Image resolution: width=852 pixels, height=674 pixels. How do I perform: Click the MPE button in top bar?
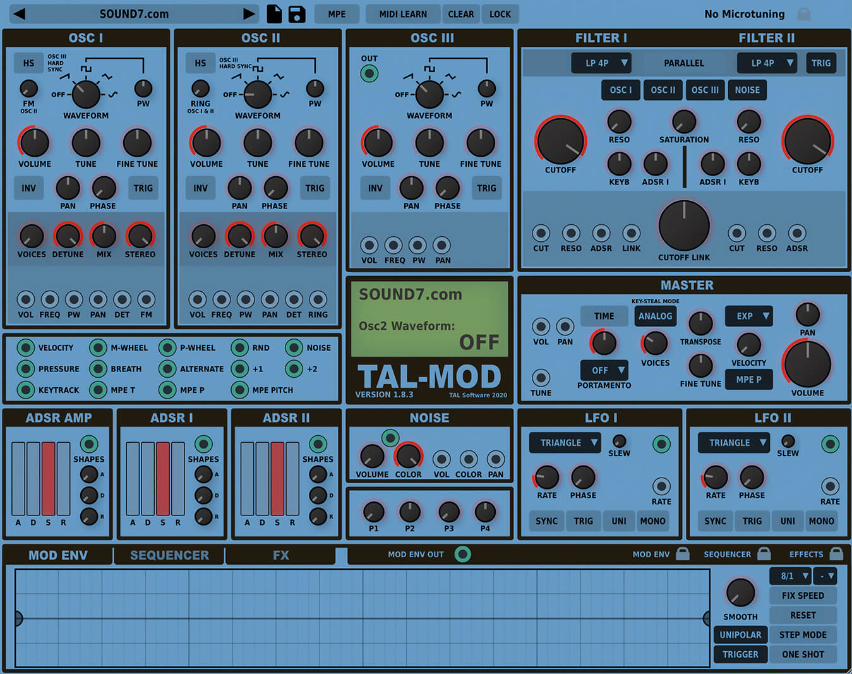[x=337, y=14]
